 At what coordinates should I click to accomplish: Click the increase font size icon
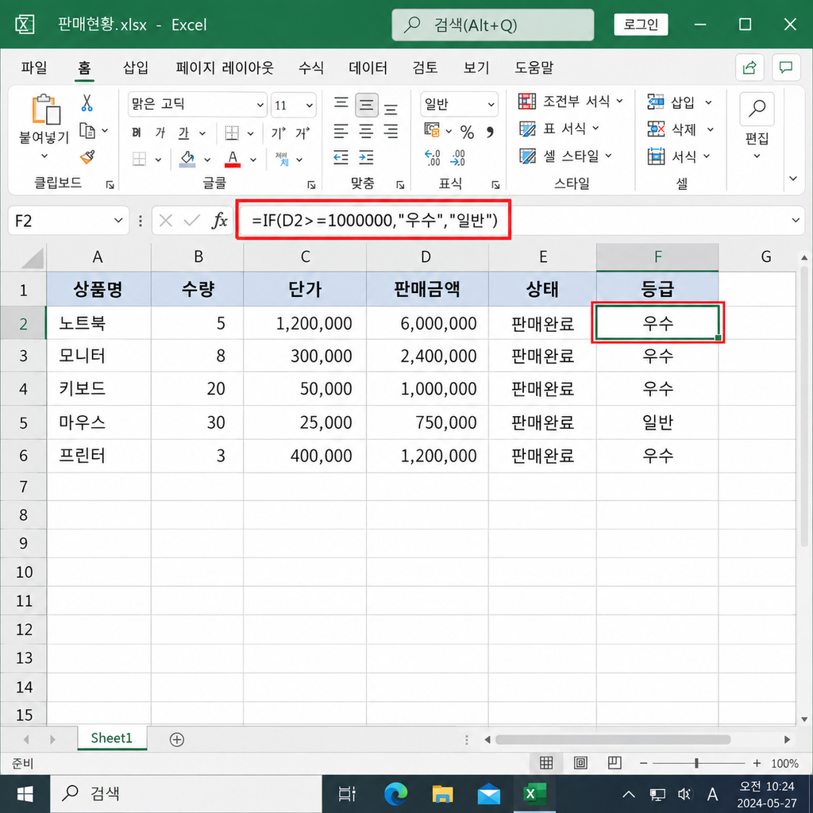pyautogui.click(x=279, y=133)
